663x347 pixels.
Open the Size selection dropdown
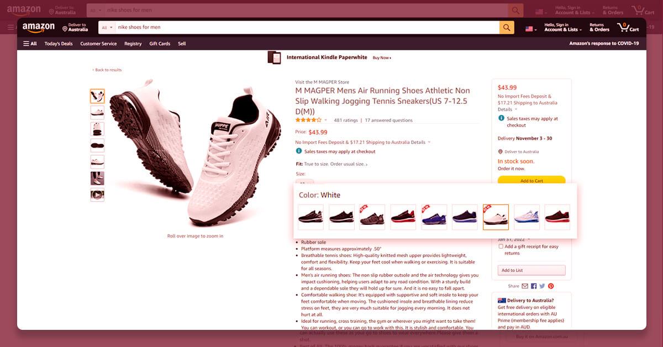click(304, 182)
